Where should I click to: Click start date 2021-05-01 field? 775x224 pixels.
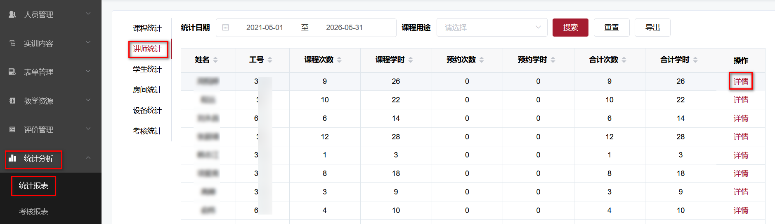pos(265,28)
